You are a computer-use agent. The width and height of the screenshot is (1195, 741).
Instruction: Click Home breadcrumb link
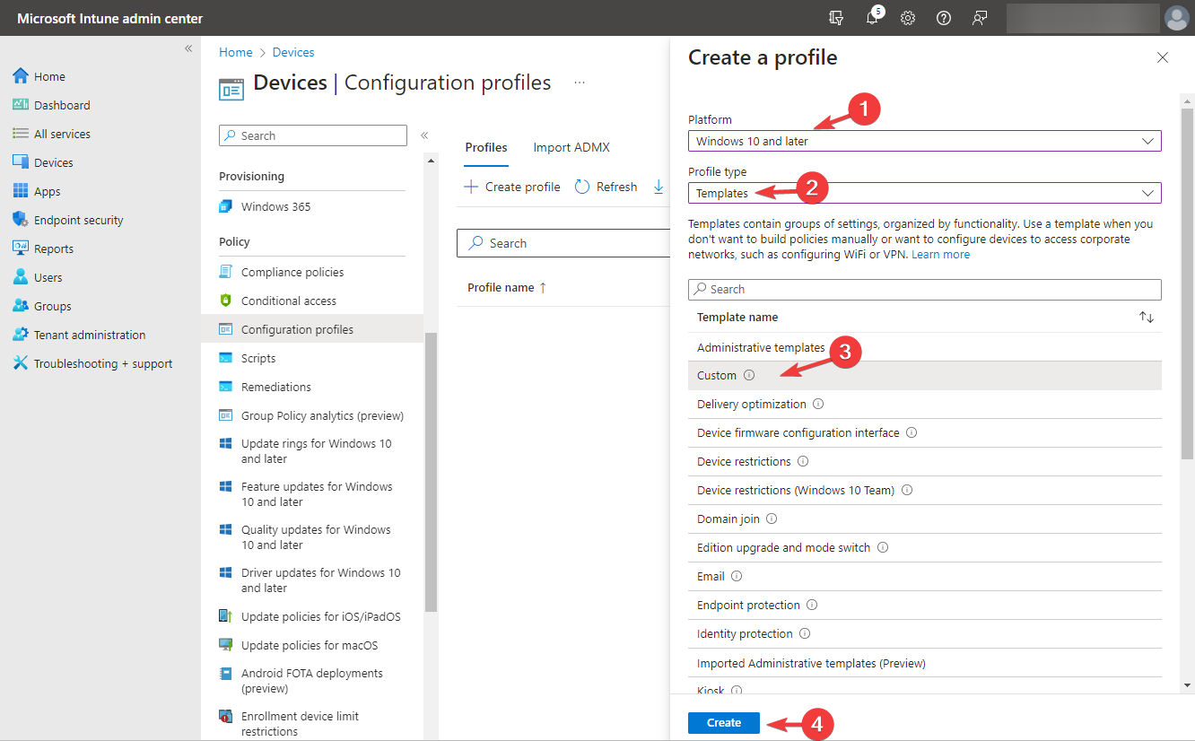pos(236,52)
